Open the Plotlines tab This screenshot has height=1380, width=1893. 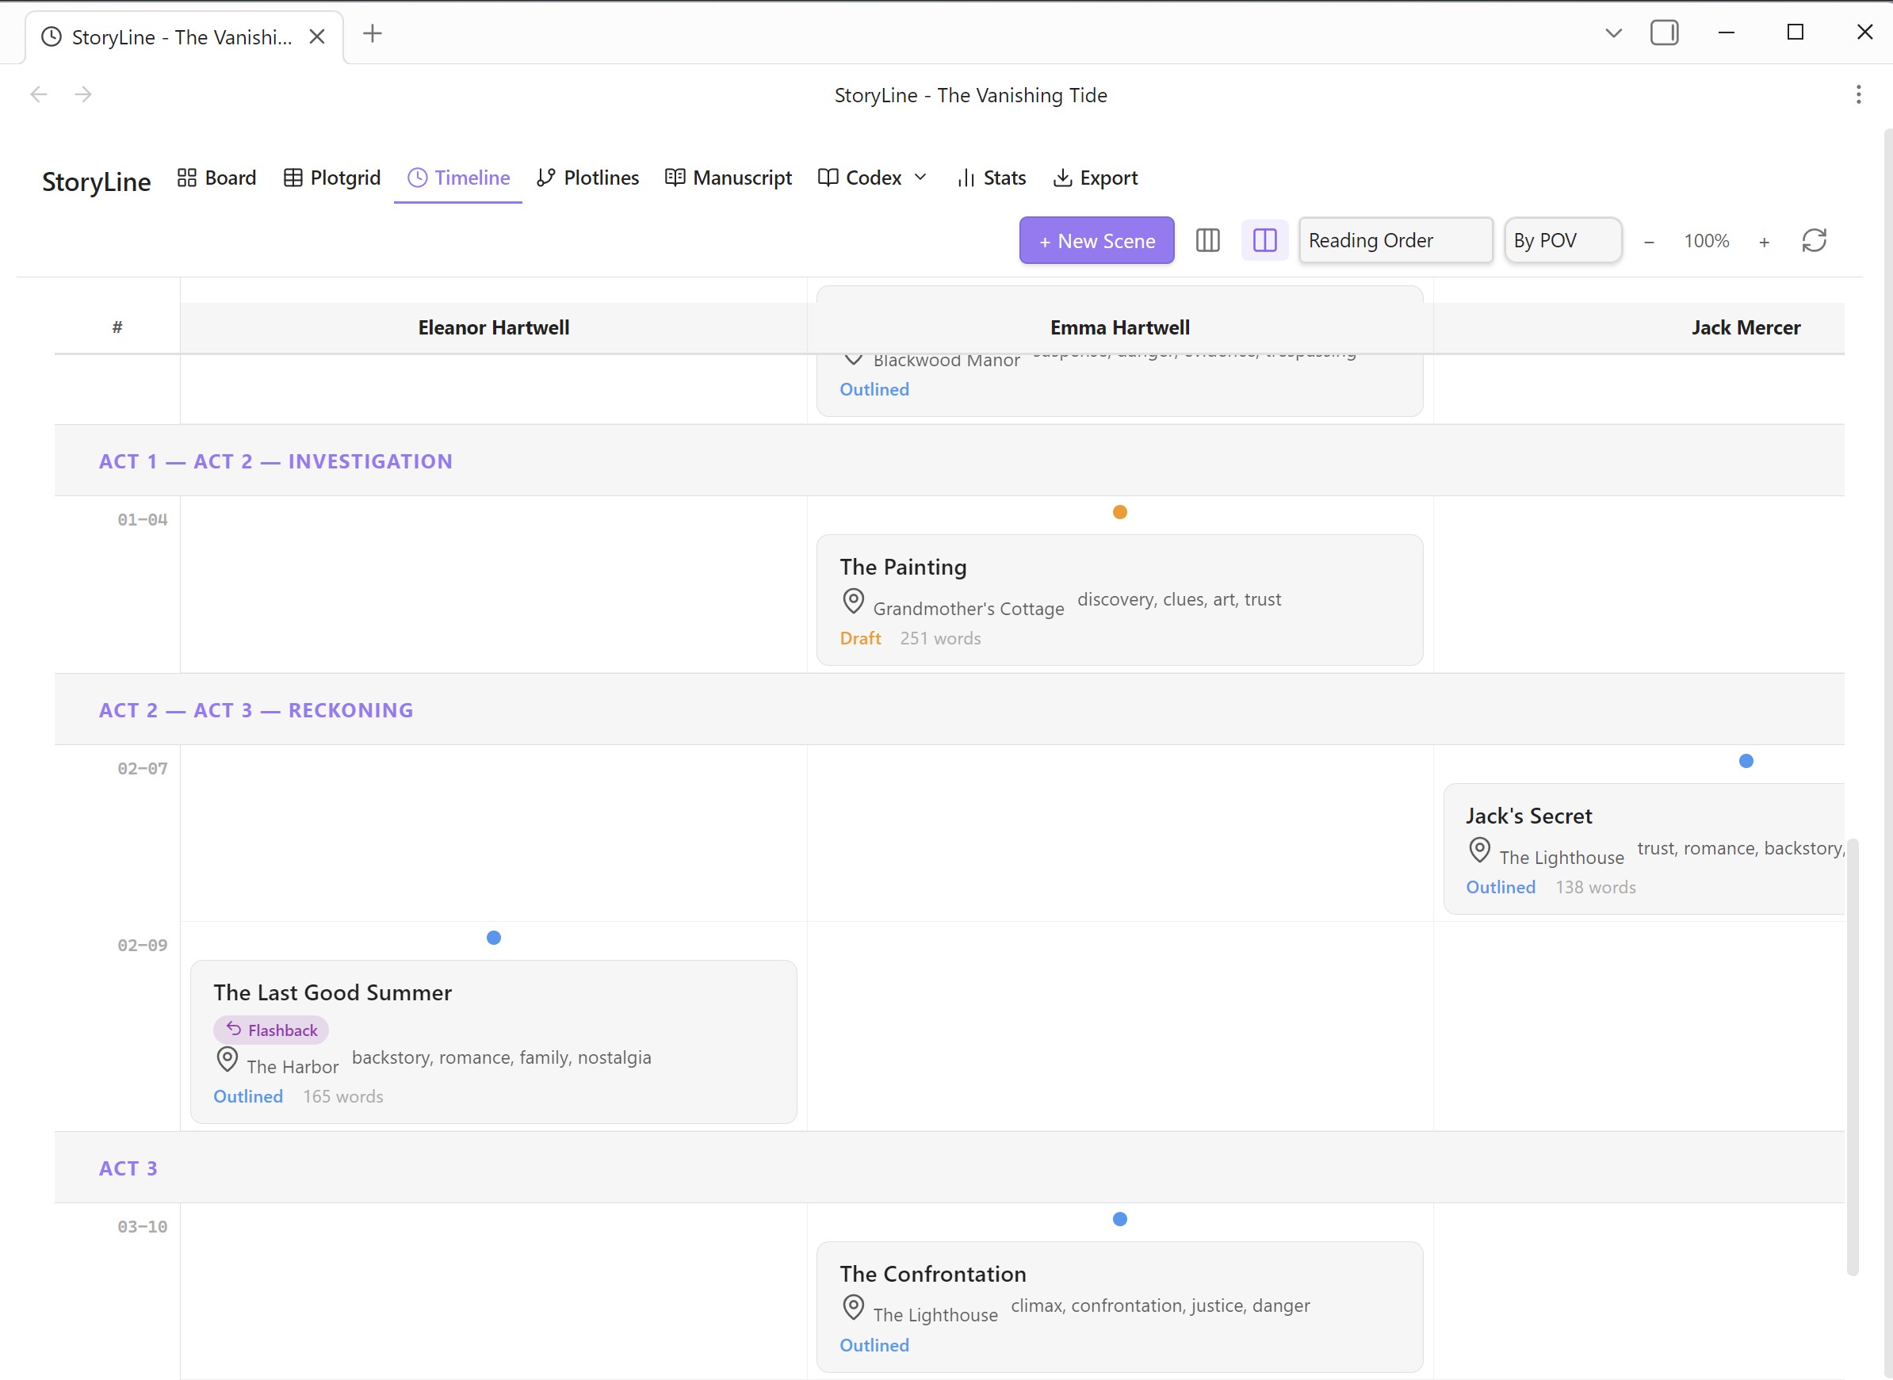pyautogui.click(x=588, y=178)
